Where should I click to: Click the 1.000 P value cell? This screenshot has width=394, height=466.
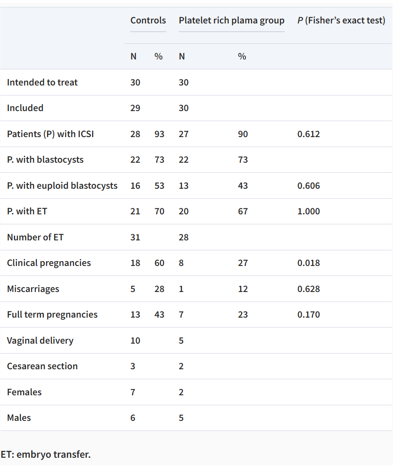click(309, 211)
